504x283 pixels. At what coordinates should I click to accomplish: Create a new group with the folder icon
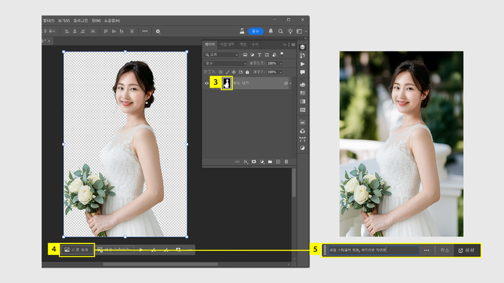[x=270, y=162]
